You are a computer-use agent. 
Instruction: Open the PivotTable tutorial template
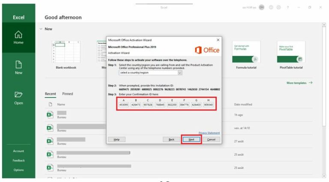tap(291, 54)
